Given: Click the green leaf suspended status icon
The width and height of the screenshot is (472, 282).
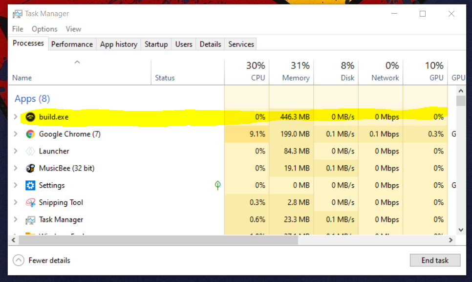Looking at the screenshot, I should 217,185.
